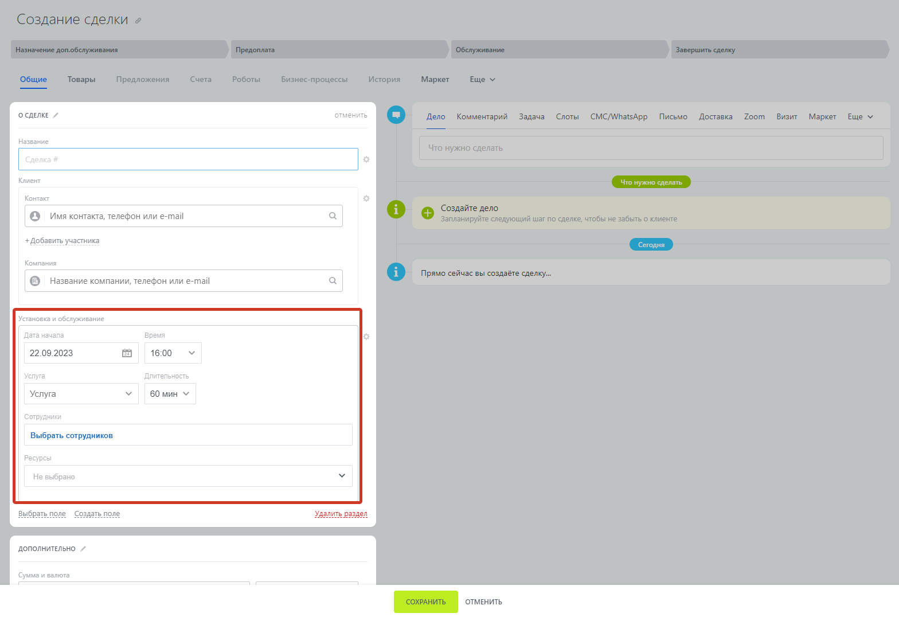Click the company icon in Компания field
Viewport: 899px width, 617px height.
35,281
